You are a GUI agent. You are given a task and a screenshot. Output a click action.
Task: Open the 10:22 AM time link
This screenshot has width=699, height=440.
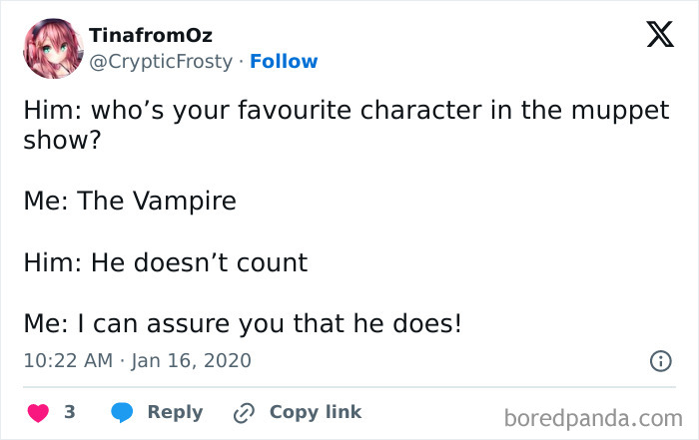67,360
